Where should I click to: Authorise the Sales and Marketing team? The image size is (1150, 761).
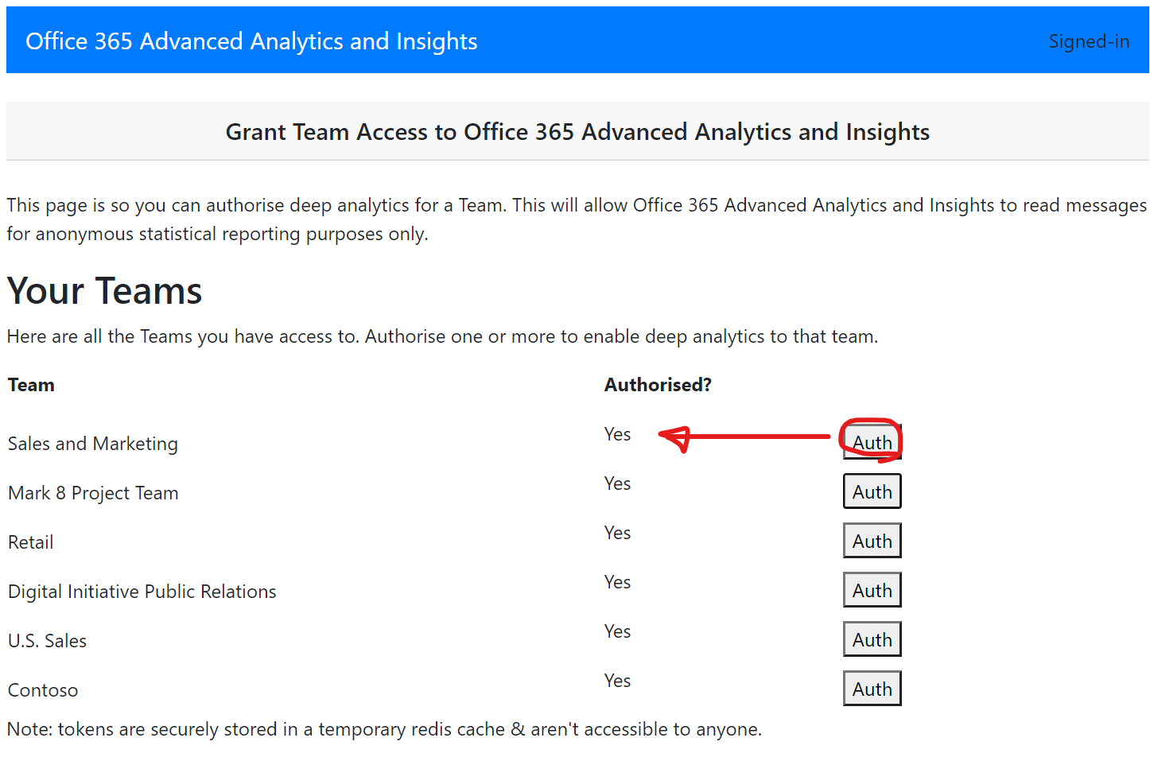click(x=872, y=443)
